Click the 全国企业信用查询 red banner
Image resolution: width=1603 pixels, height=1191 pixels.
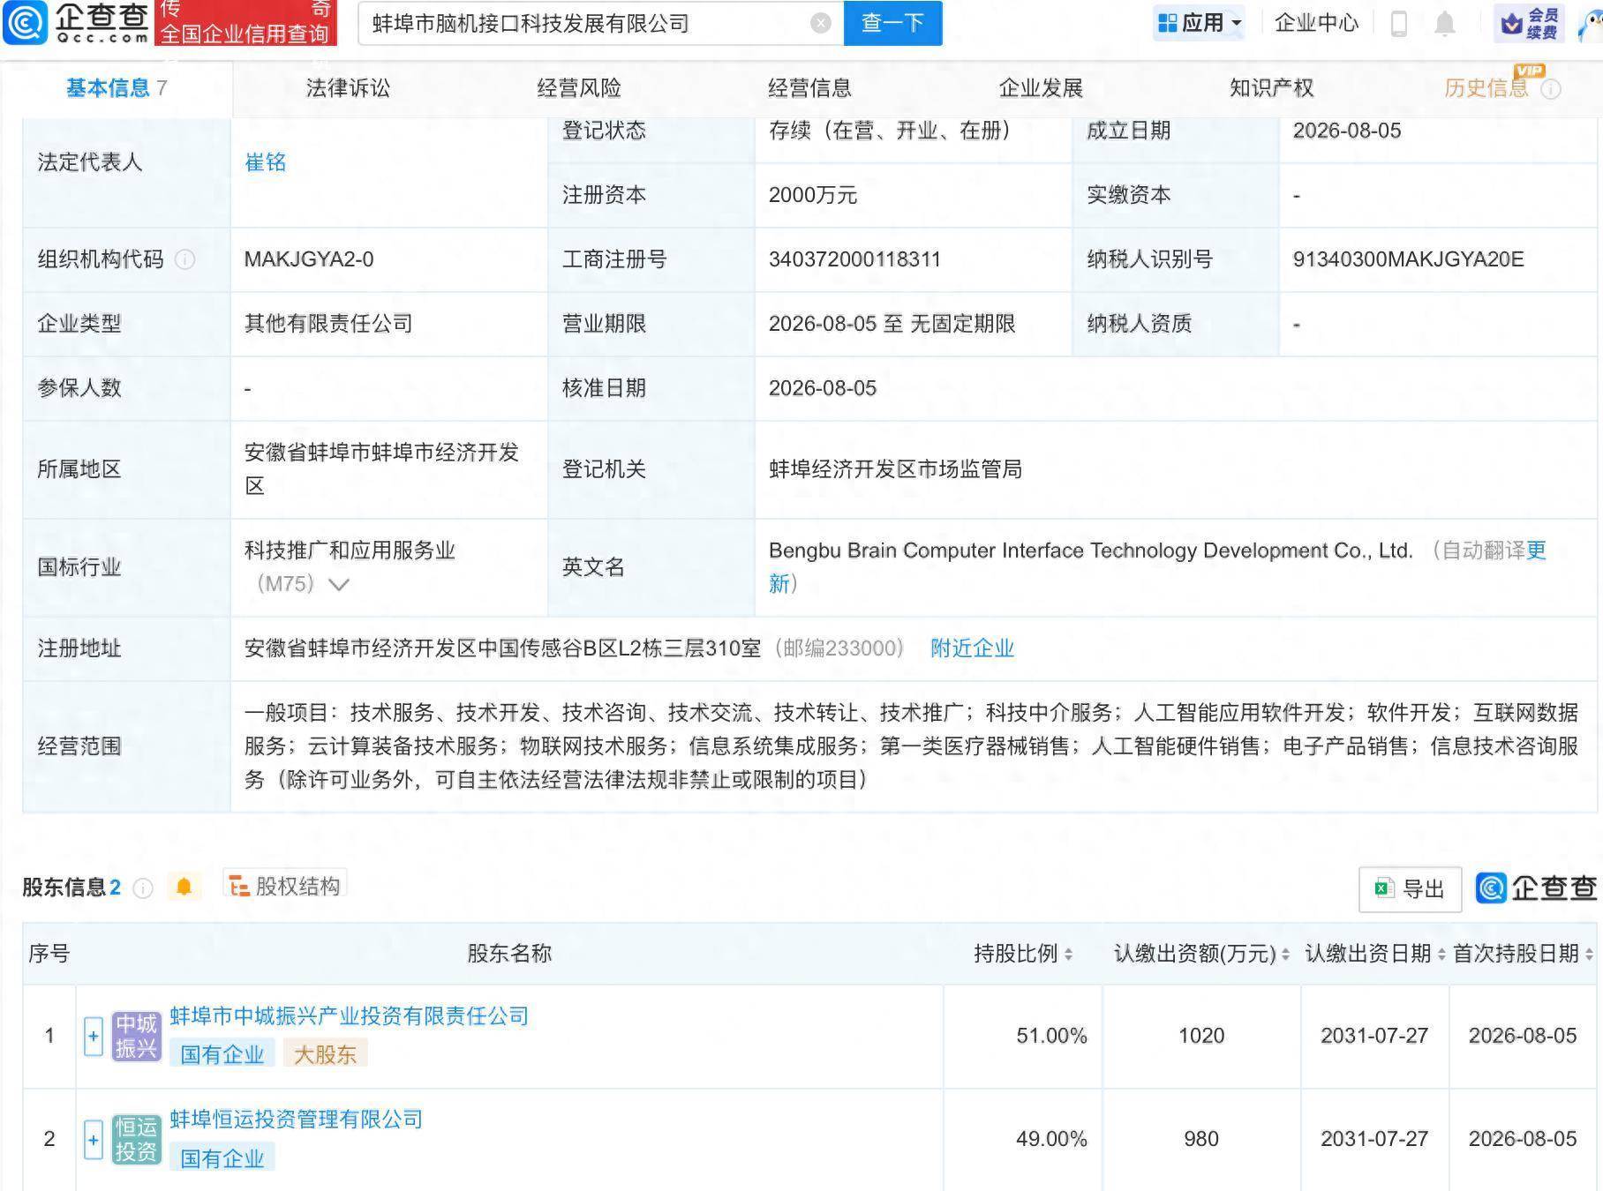pyautogui.click(x=245, y=23)
